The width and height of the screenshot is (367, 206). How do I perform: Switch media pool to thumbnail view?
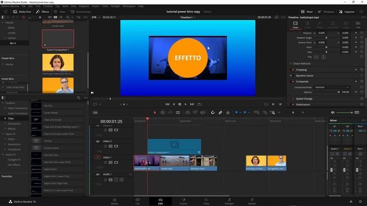(x=55, y=17)
